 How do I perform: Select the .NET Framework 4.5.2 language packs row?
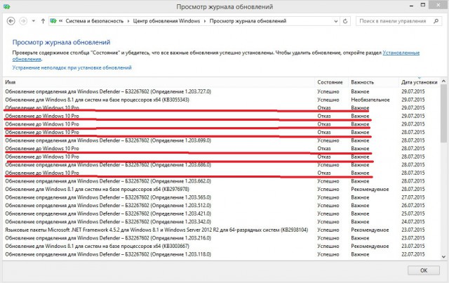tap(220, 230)
